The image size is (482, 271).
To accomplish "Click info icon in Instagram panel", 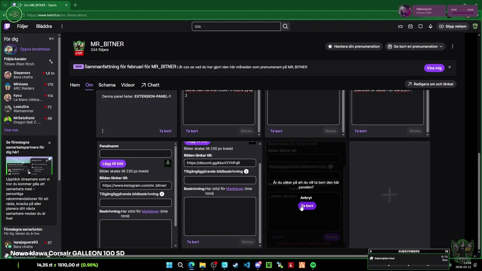I will click(x=162, y=194).
